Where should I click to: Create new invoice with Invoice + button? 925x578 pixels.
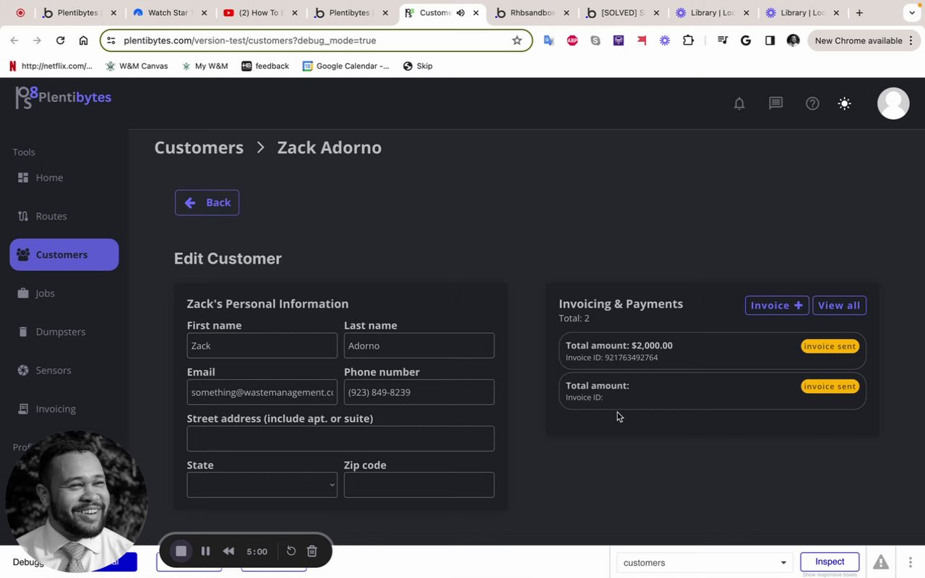point(777,306)
